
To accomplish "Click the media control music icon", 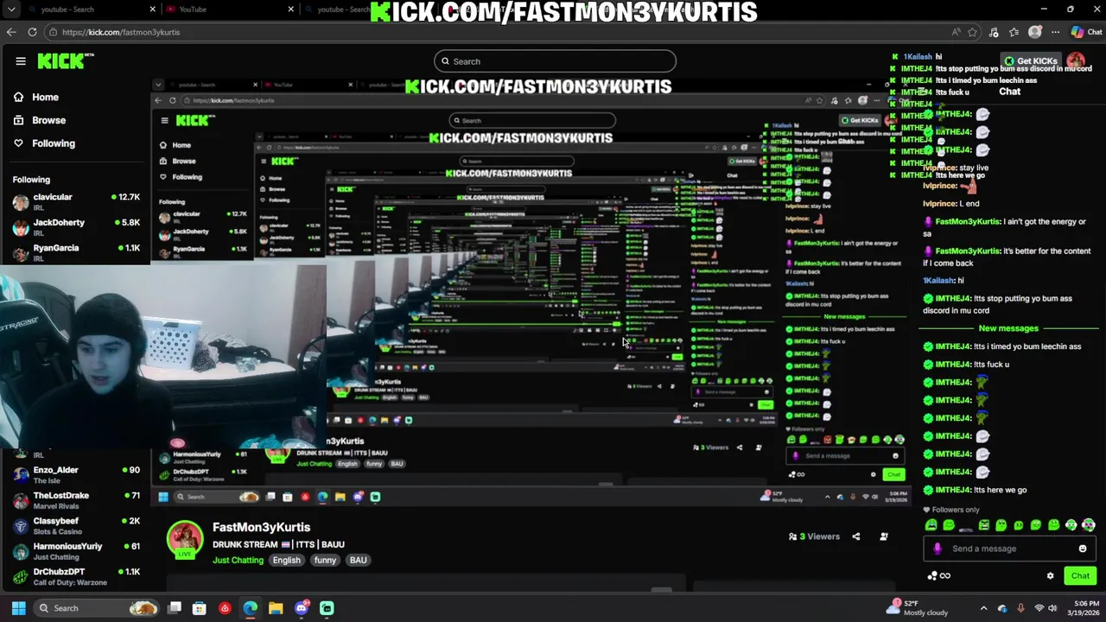I will coord(995,32).
